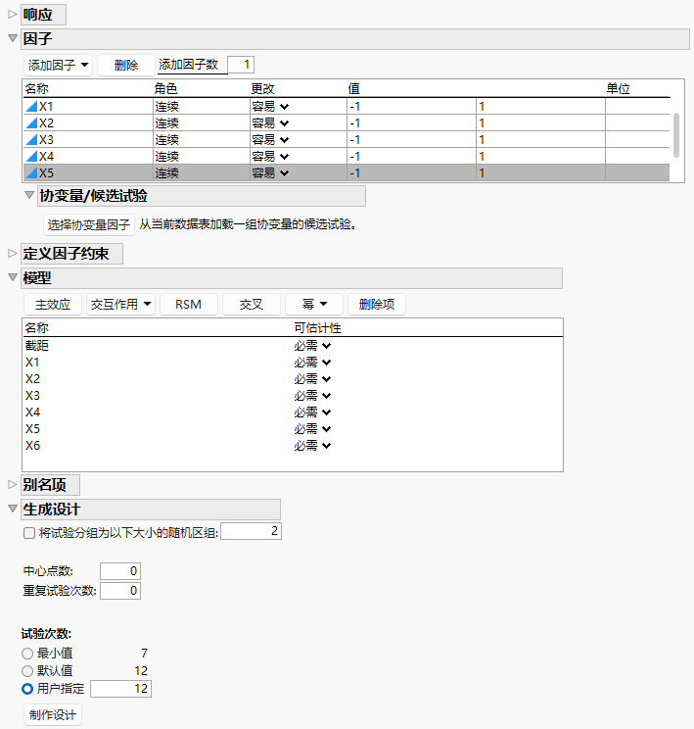Select model term X6 in model list
694x729 pixels.
[x=32, y=446]
